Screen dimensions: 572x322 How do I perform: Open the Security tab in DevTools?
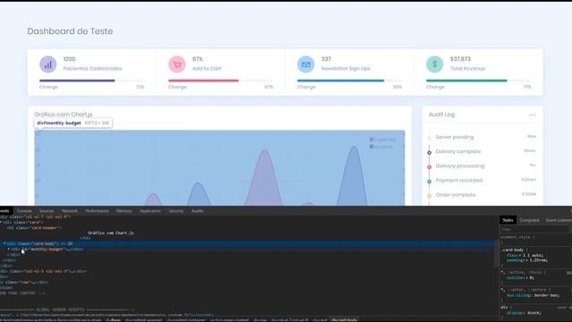(176, 211)
